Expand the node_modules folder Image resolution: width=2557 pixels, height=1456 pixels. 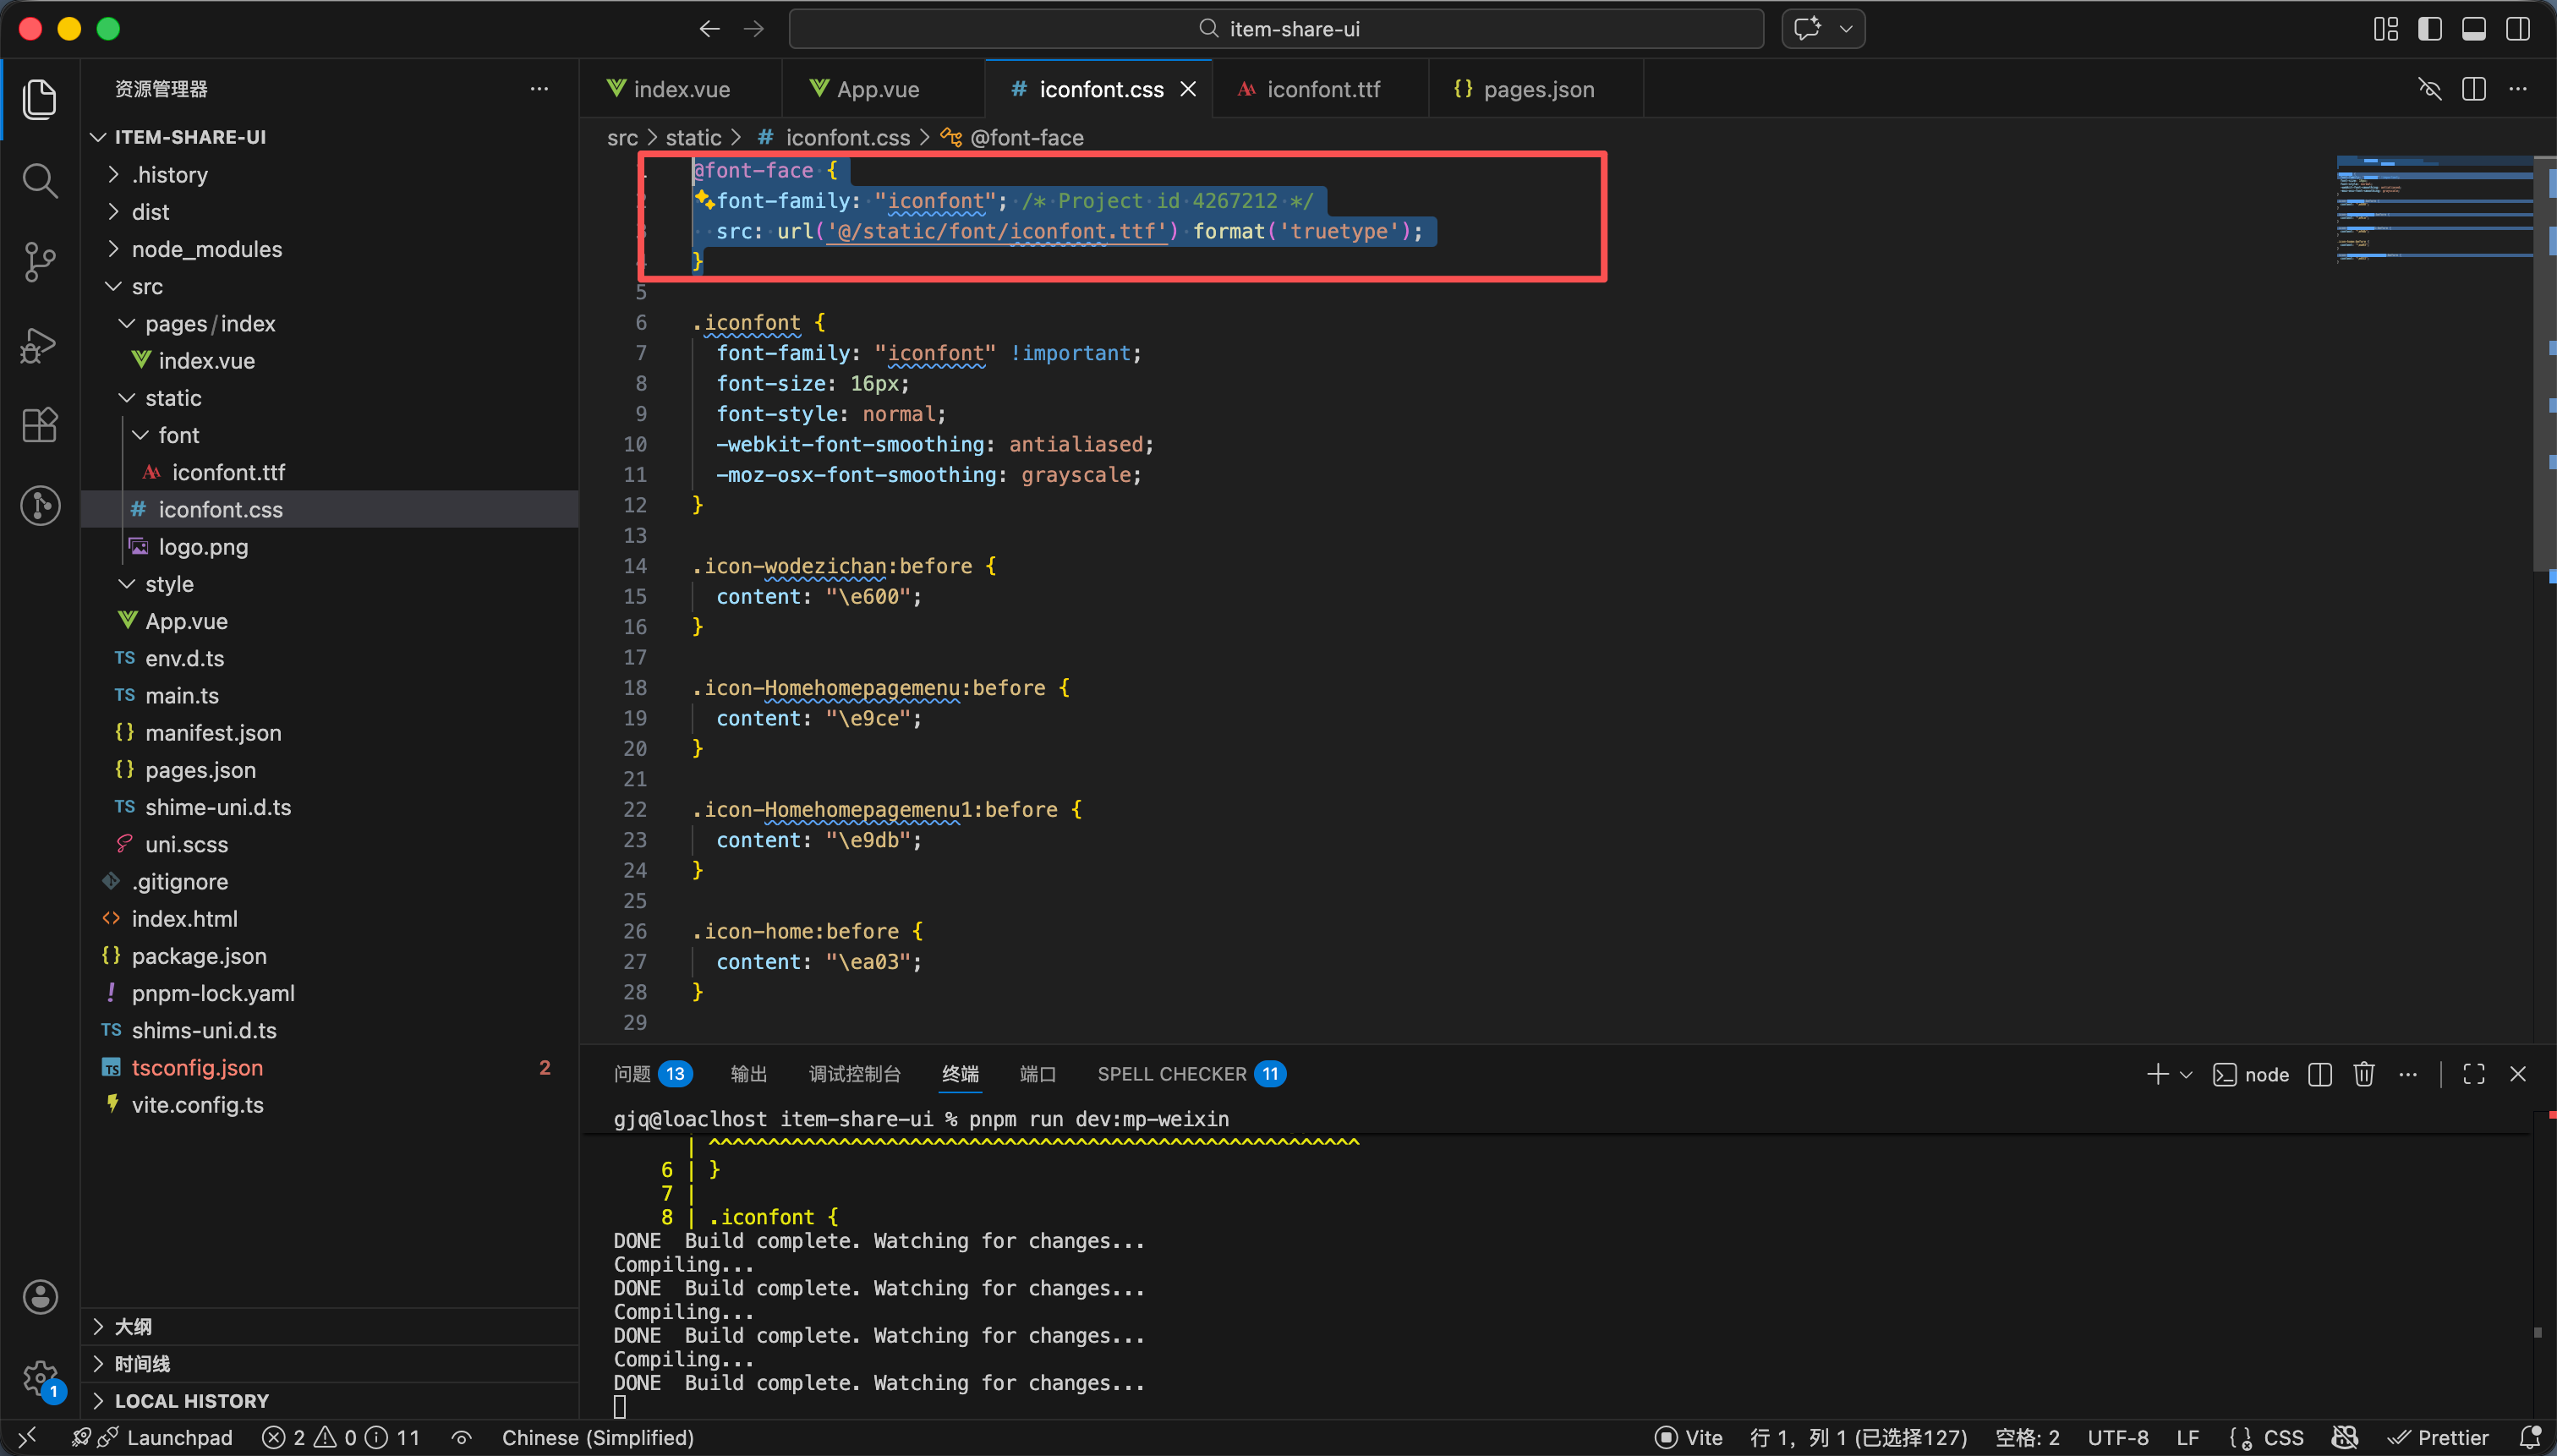pyautogui.click(x=206, y=249)
